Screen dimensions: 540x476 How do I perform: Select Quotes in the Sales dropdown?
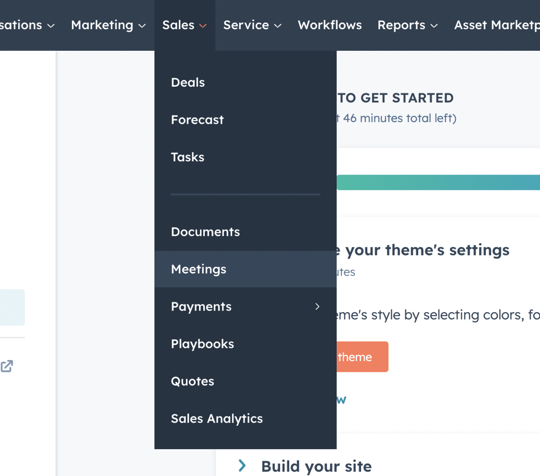pos(192,381)
